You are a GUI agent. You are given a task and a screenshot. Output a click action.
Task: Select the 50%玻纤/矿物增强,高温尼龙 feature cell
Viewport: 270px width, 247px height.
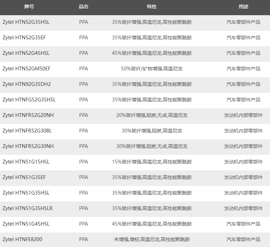point(152,69)
